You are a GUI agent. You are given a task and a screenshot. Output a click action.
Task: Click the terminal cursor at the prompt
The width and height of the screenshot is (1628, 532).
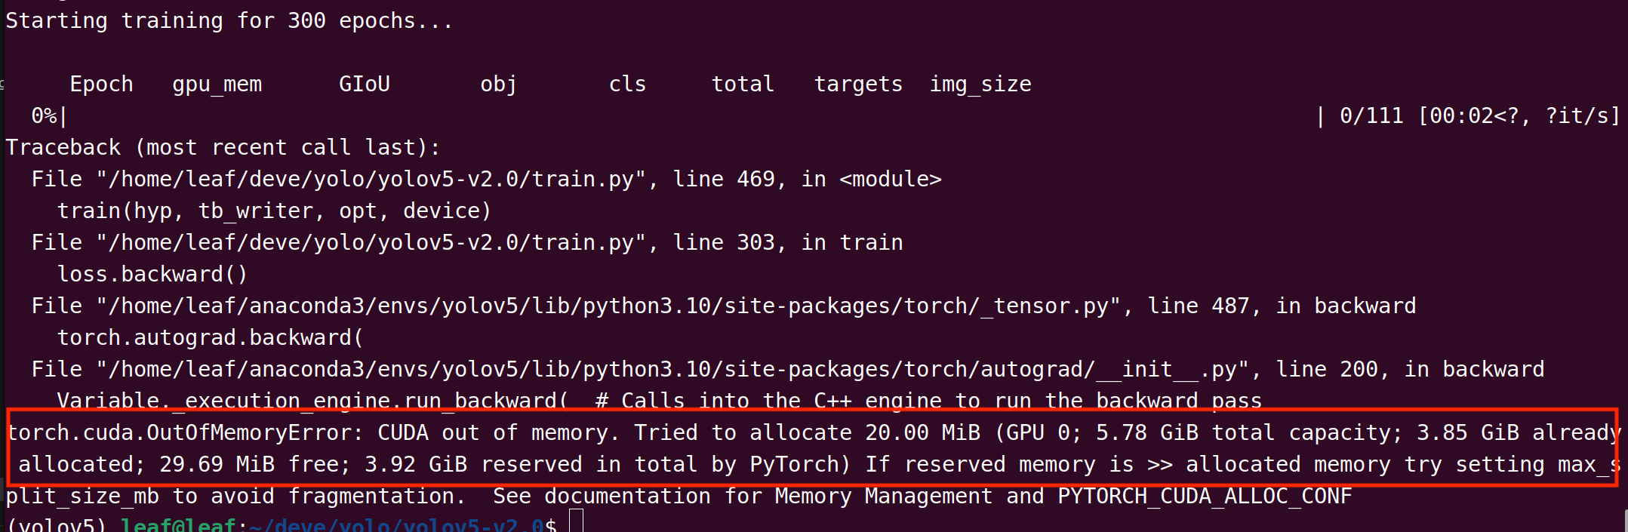pos(576,521)
